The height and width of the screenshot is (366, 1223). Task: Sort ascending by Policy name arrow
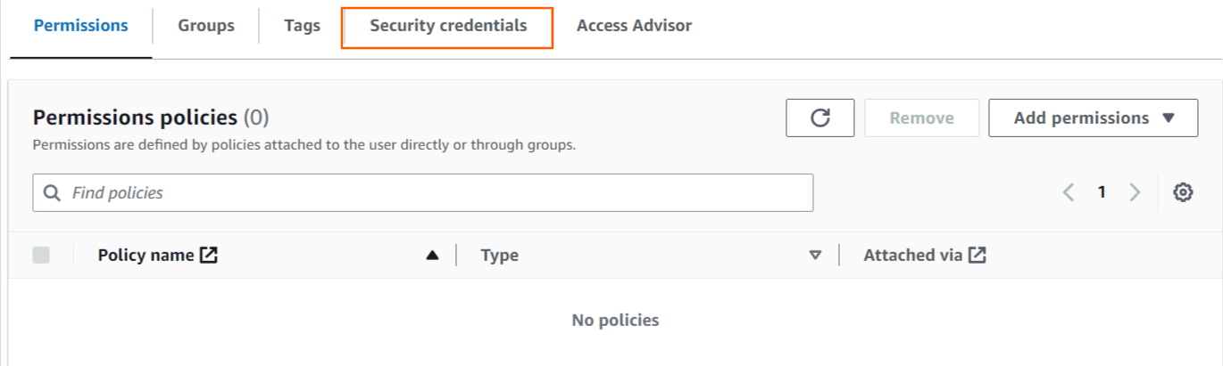point(432,256)
